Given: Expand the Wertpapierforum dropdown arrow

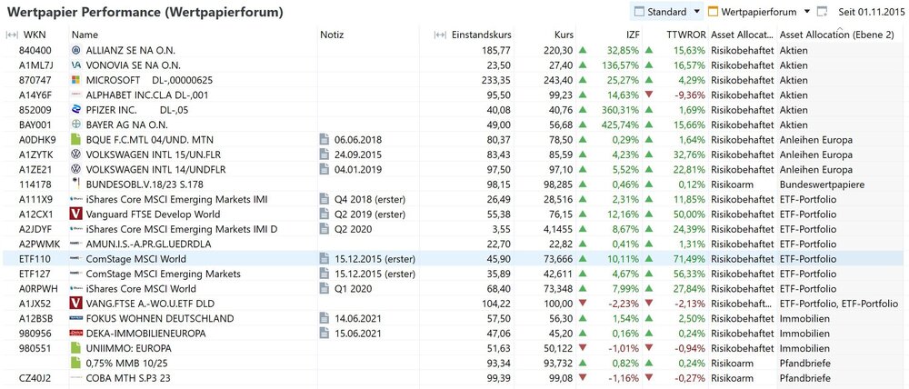Looking at the screenshot, I should [807, 12].
